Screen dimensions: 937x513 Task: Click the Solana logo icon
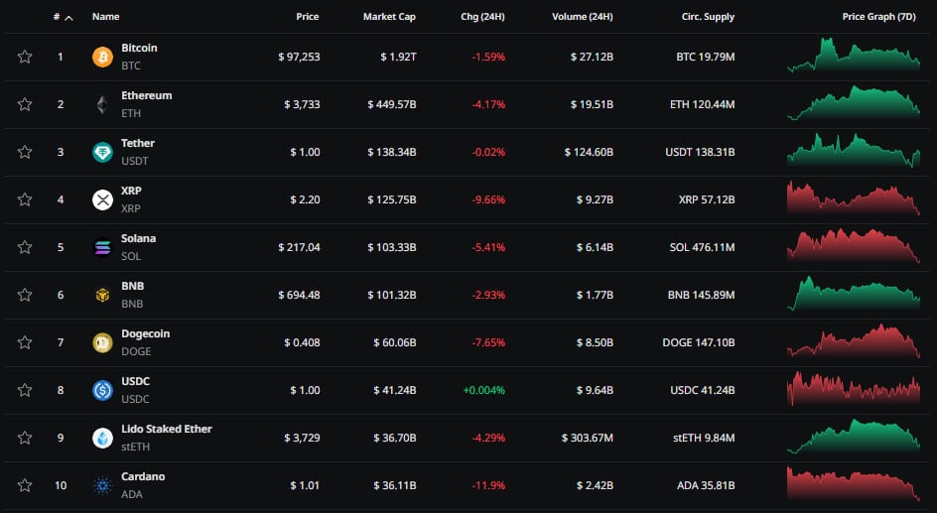coord(102,247)
